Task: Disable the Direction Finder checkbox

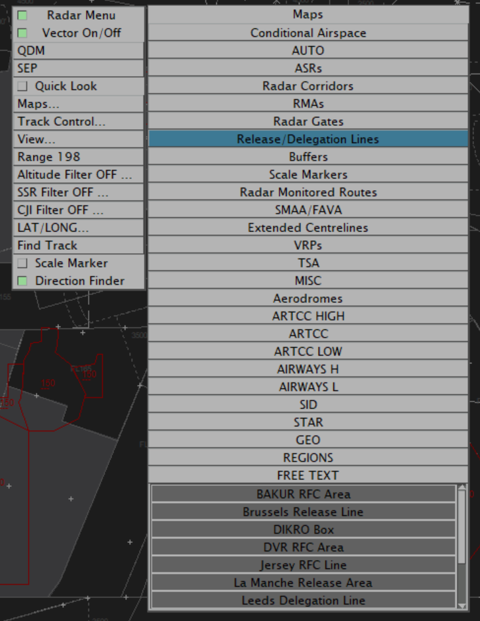Action: tap(22, 281)
